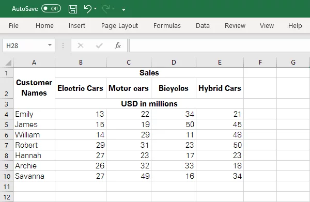Click the Enter checkmark formula bar icon
The image size is (310, 202).
[99, 45]
